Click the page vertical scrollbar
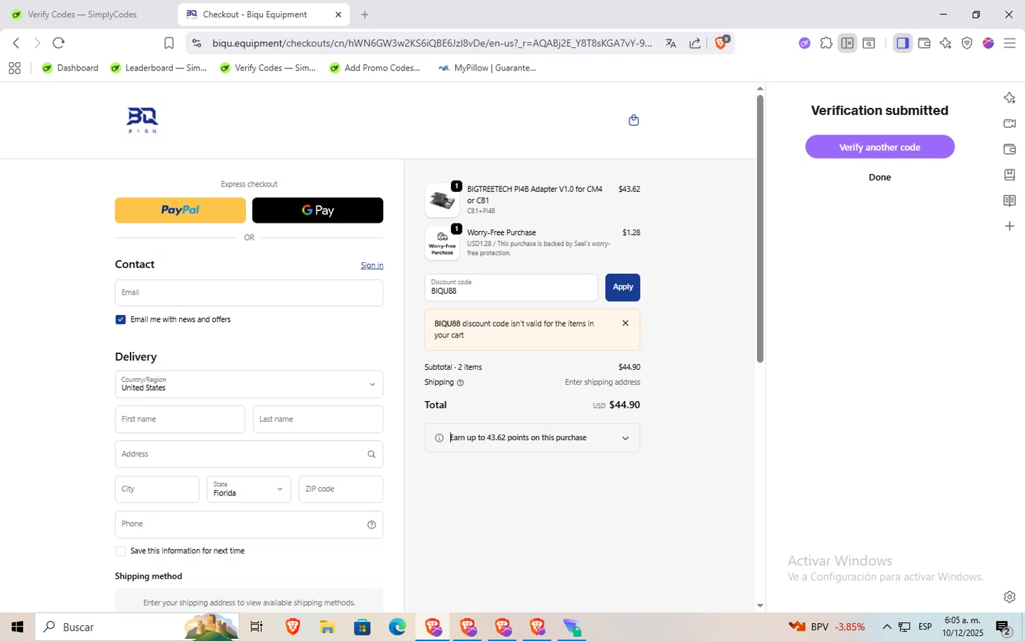The width and height of the screenshot is (1025, 641). (760, 229)
